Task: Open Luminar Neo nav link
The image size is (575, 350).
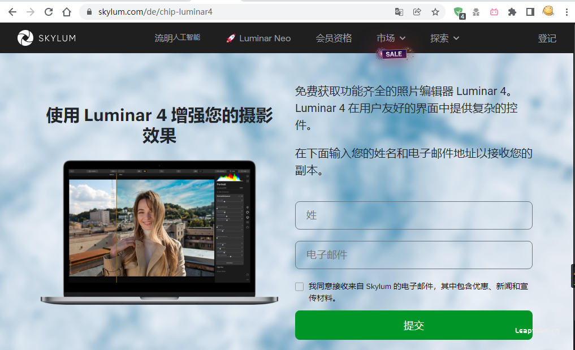Action: [x=265, y=38]
